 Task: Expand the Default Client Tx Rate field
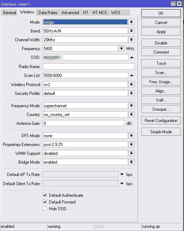[122, 183]
